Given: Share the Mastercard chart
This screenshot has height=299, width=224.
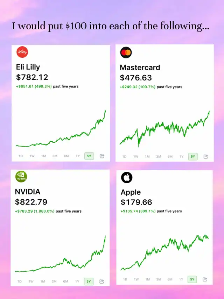Looking at the screenshot, I should [206, 156].
